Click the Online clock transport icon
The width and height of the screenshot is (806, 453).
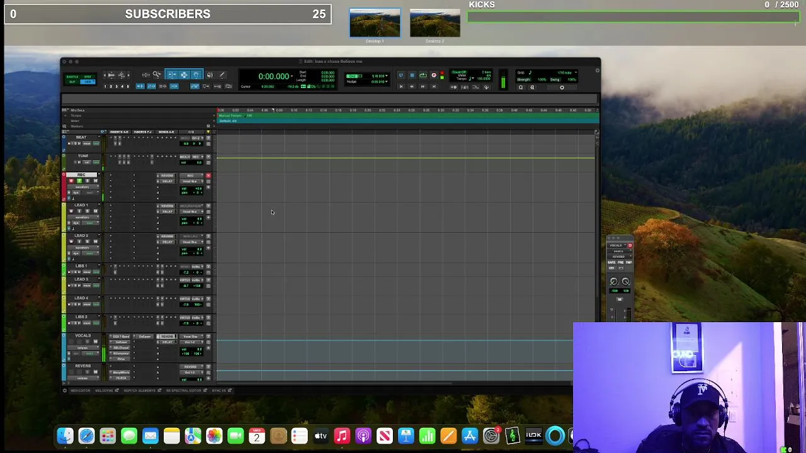(x=401, y=75)
